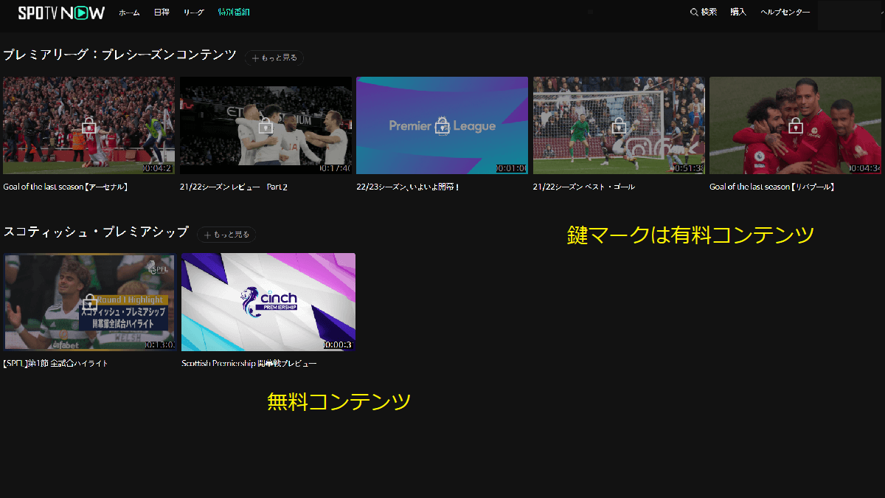Open Goal of the last season アーセナル thumbnail
The height and width of the screenshot is (498, 885).
pyautogui.click(x=88, y=125)
